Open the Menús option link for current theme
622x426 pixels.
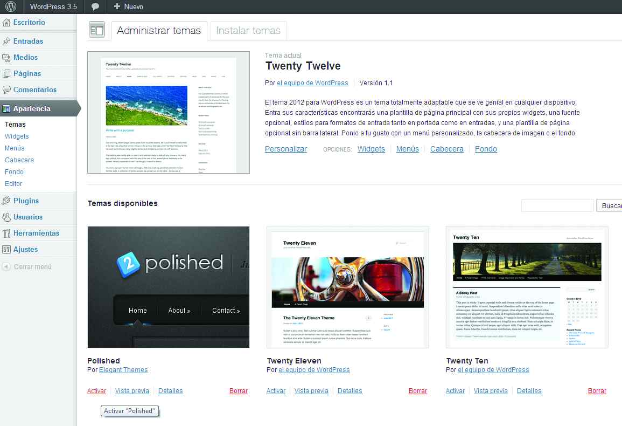pos(407,149)
